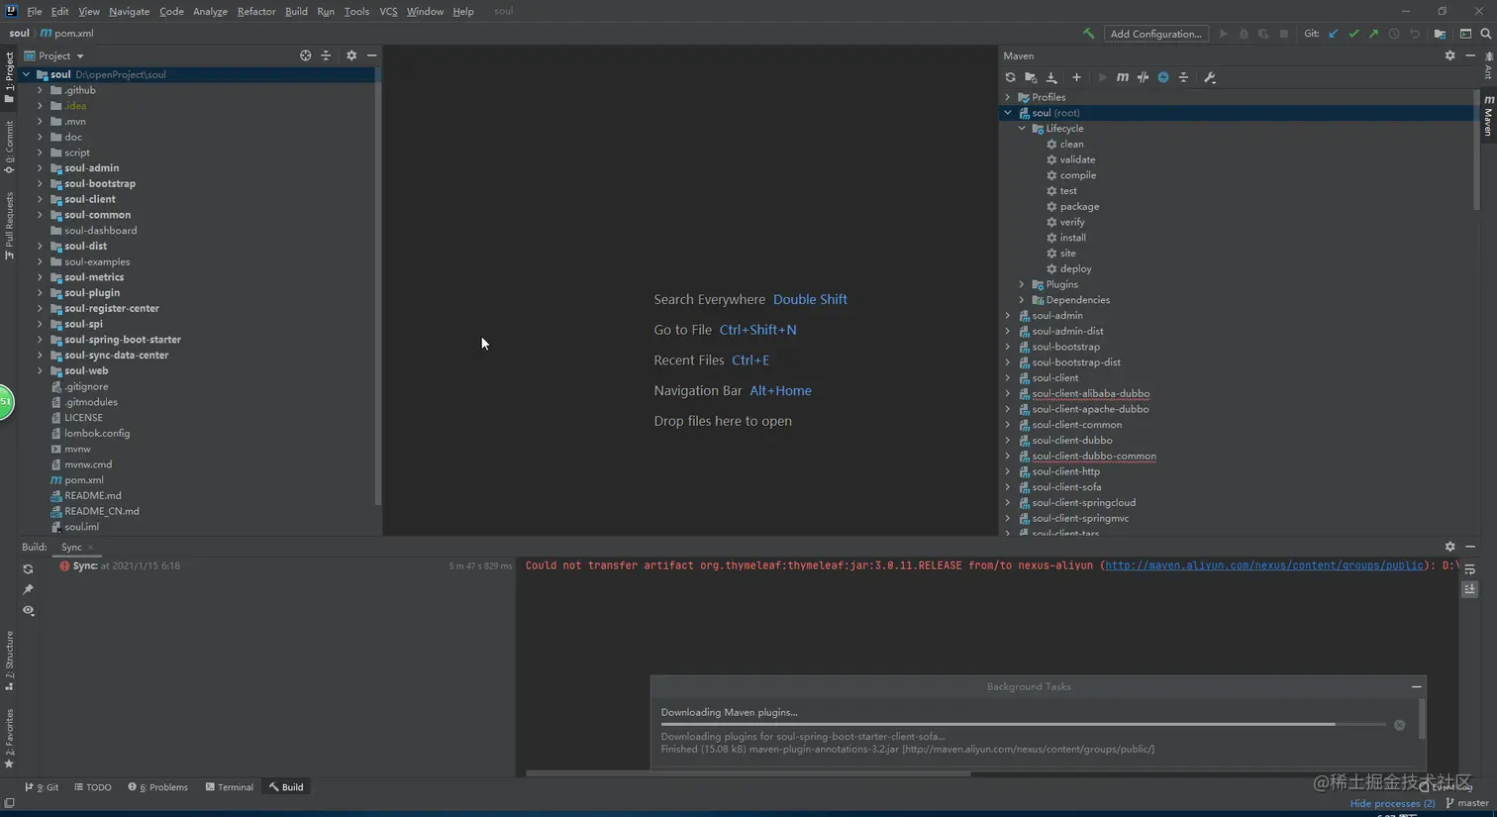
Task: Collapse the soul root project node
Action: click(26, 74)
